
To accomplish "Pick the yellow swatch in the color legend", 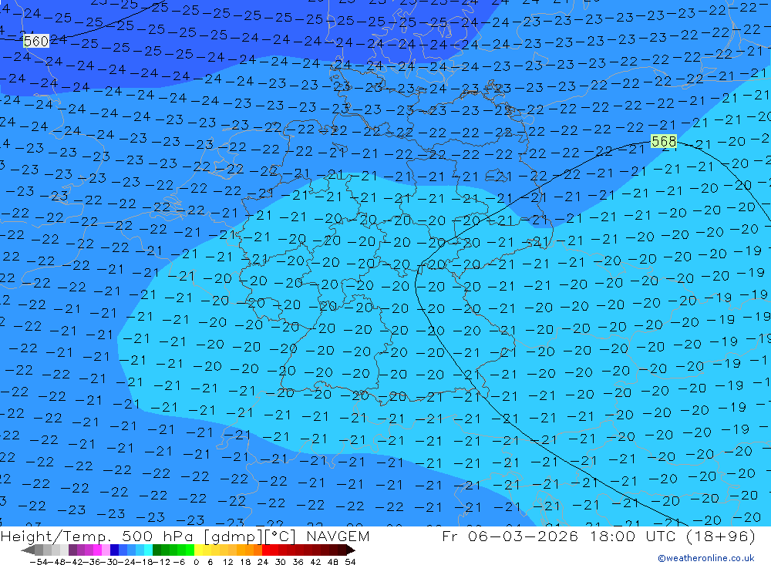I will [x=199, y=550].
